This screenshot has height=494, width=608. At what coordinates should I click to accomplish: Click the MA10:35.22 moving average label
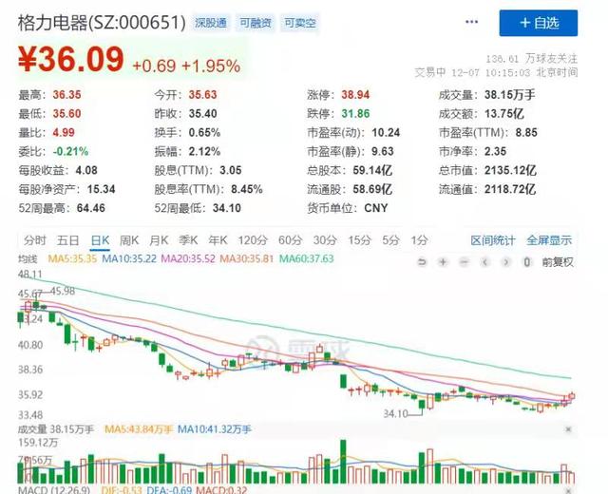129,258
